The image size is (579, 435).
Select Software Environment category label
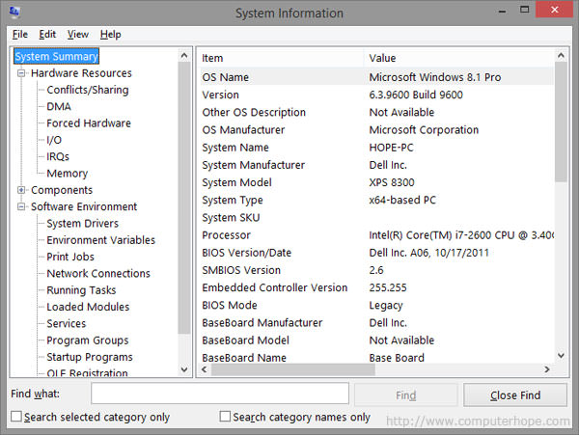84,206
